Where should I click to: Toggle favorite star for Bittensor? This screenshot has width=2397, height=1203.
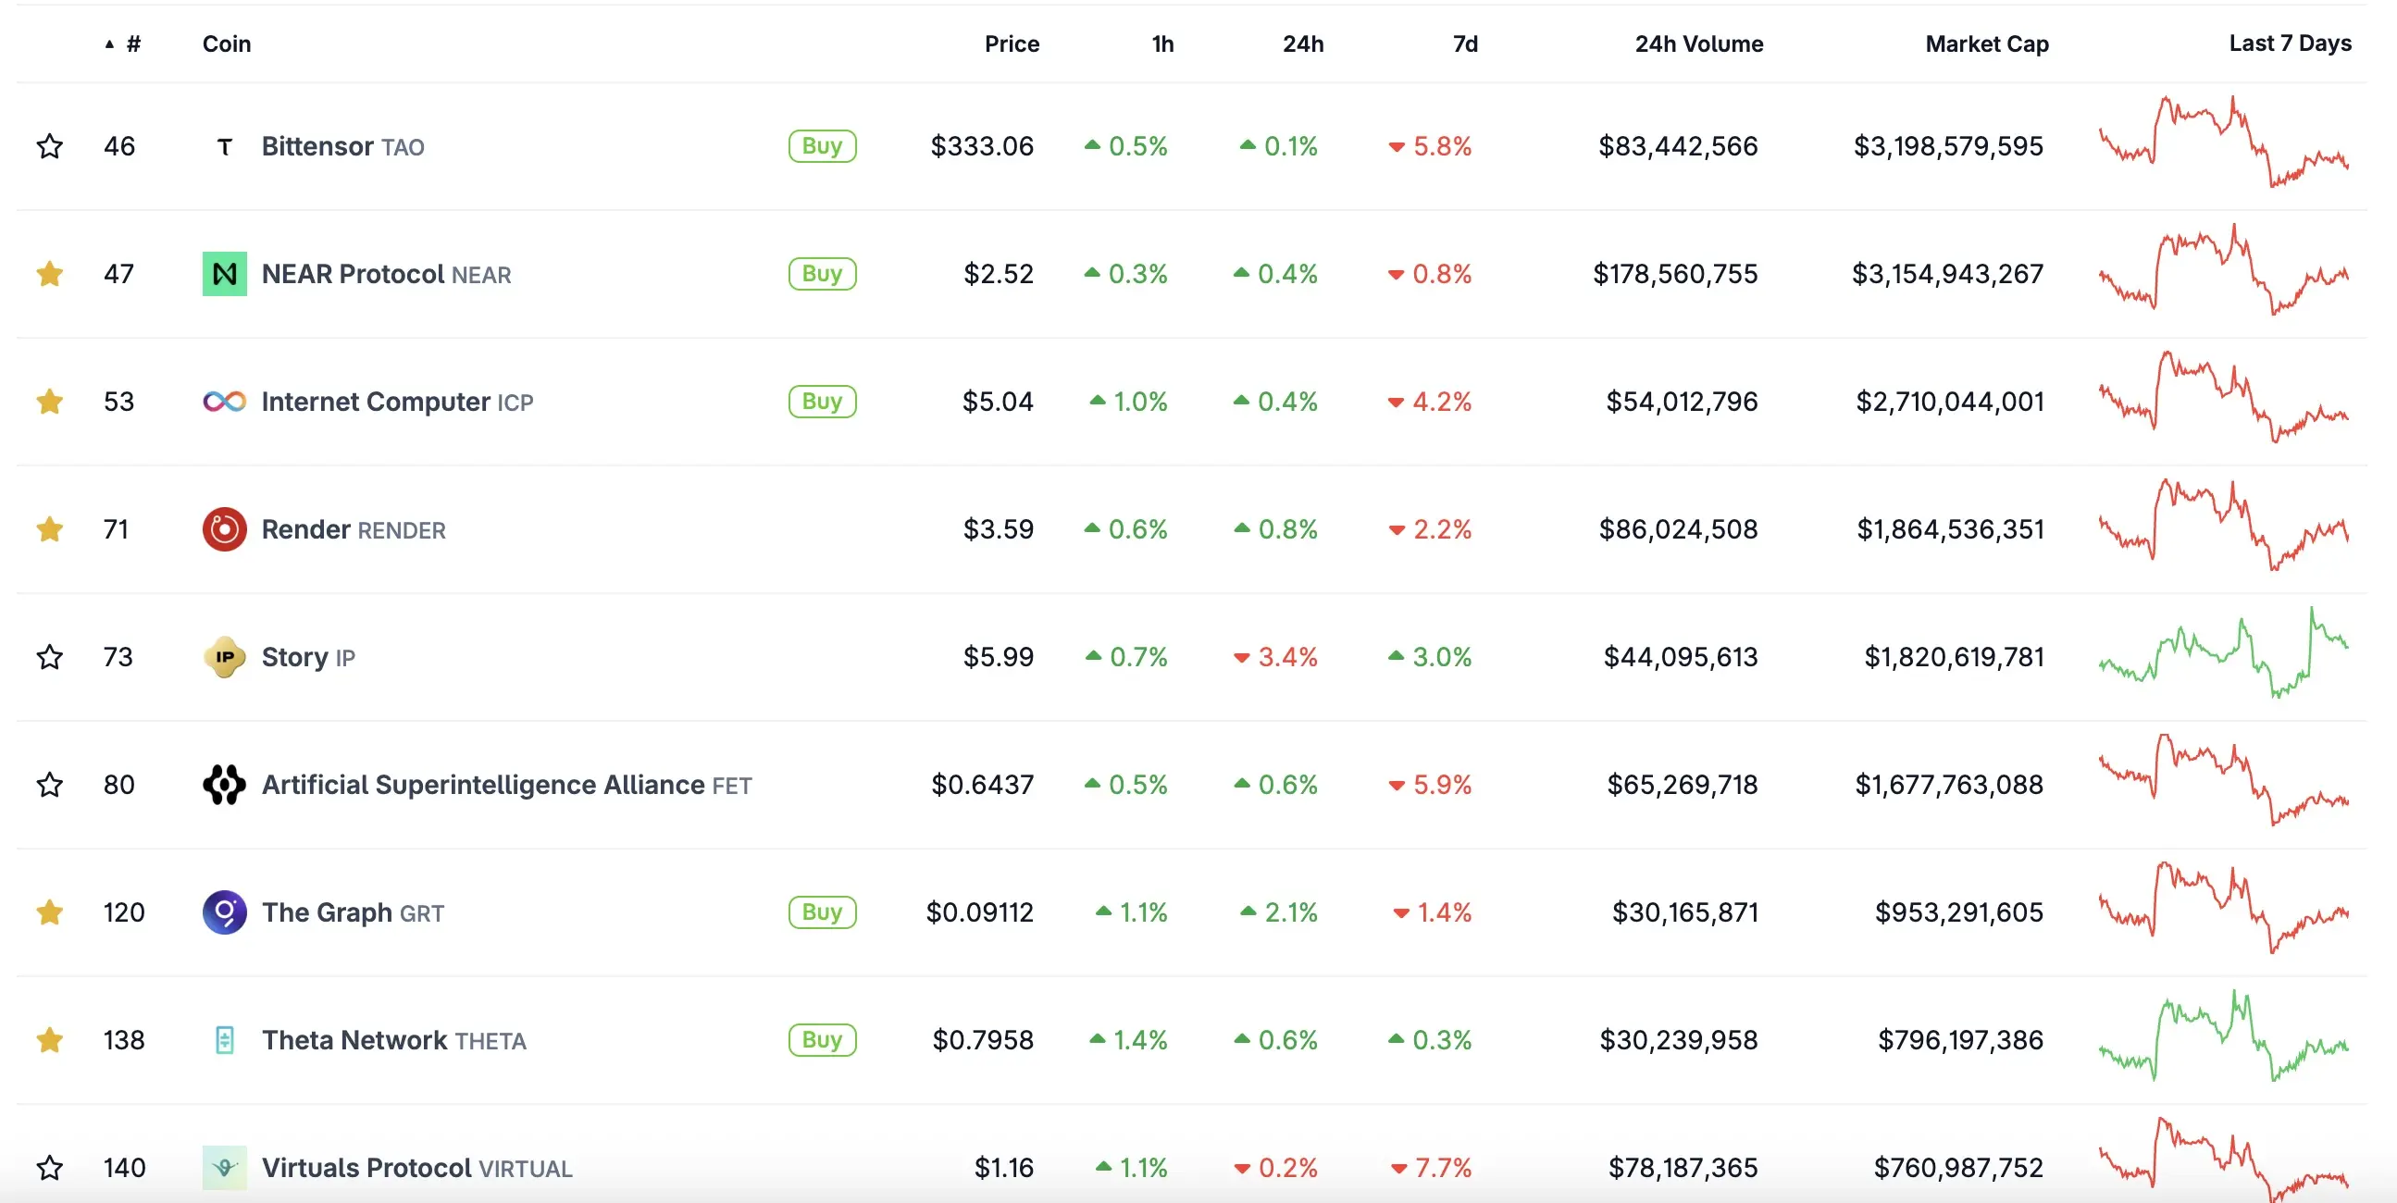(49, 146)
